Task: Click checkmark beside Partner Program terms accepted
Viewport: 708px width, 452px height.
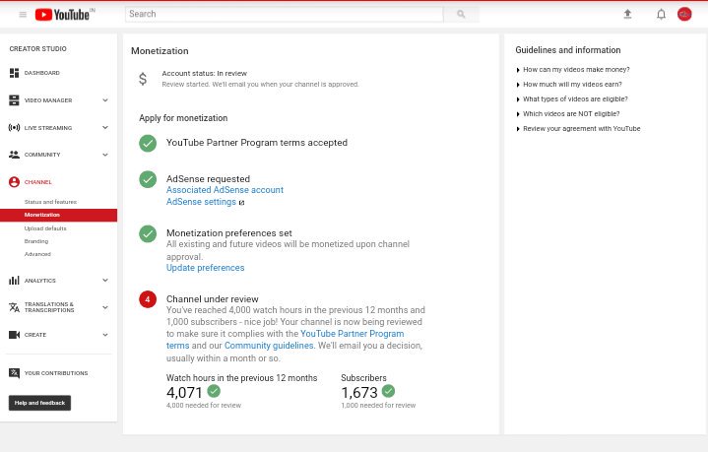Action: (148, 143)
